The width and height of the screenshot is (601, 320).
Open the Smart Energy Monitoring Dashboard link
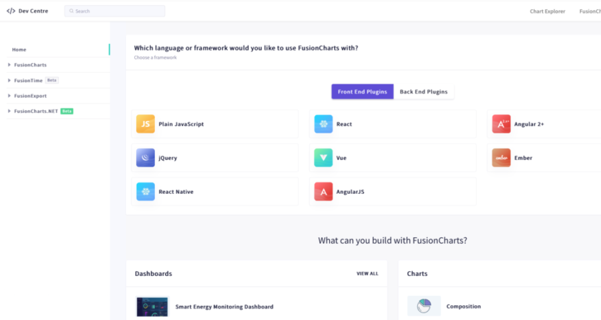pyautogui.click(x=224, y=307)
